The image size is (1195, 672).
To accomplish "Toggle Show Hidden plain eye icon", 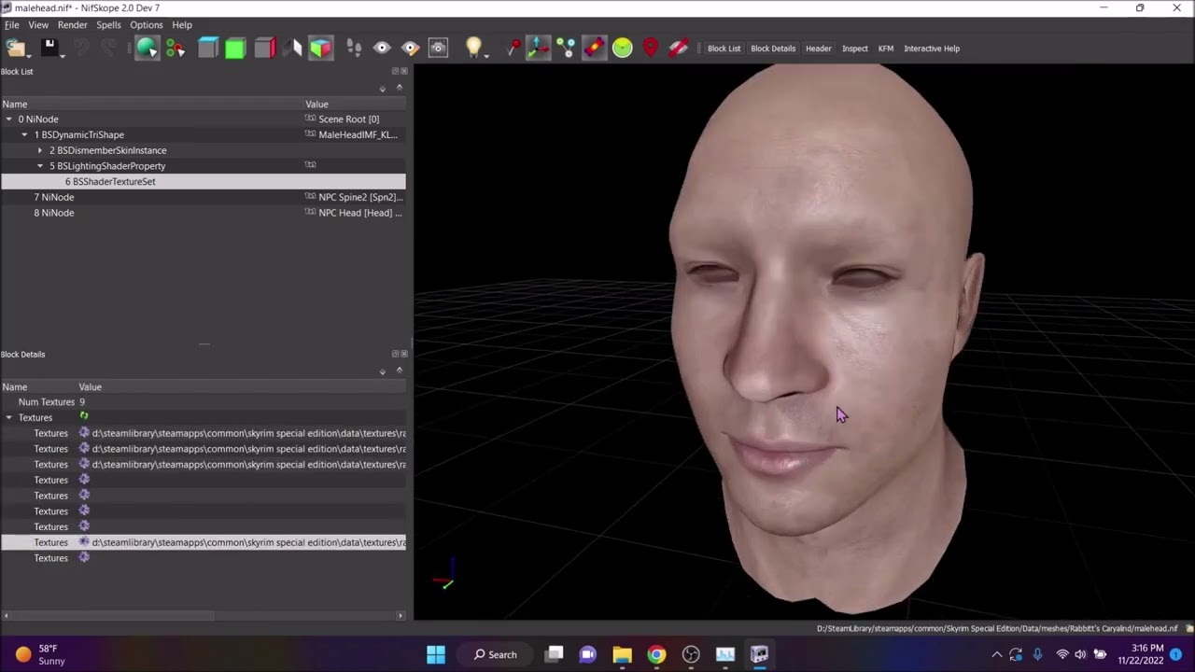I will [382, 48].
